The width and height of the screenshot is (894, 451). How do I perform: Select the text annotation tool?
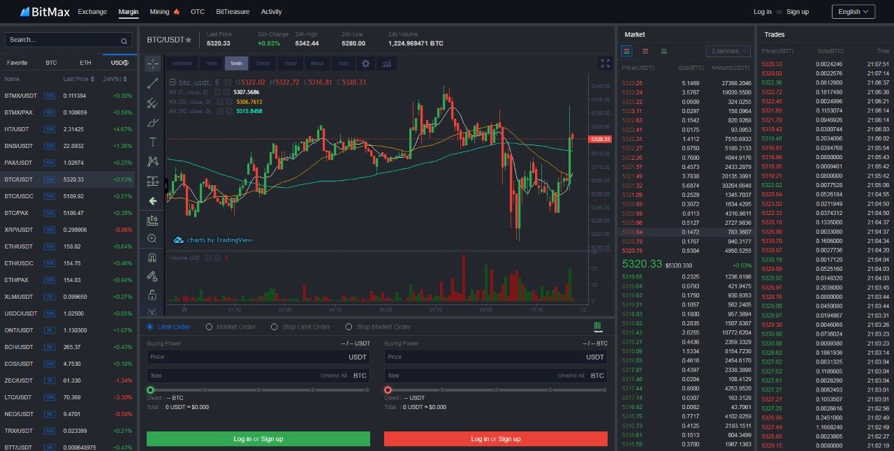tap(153, 142)
